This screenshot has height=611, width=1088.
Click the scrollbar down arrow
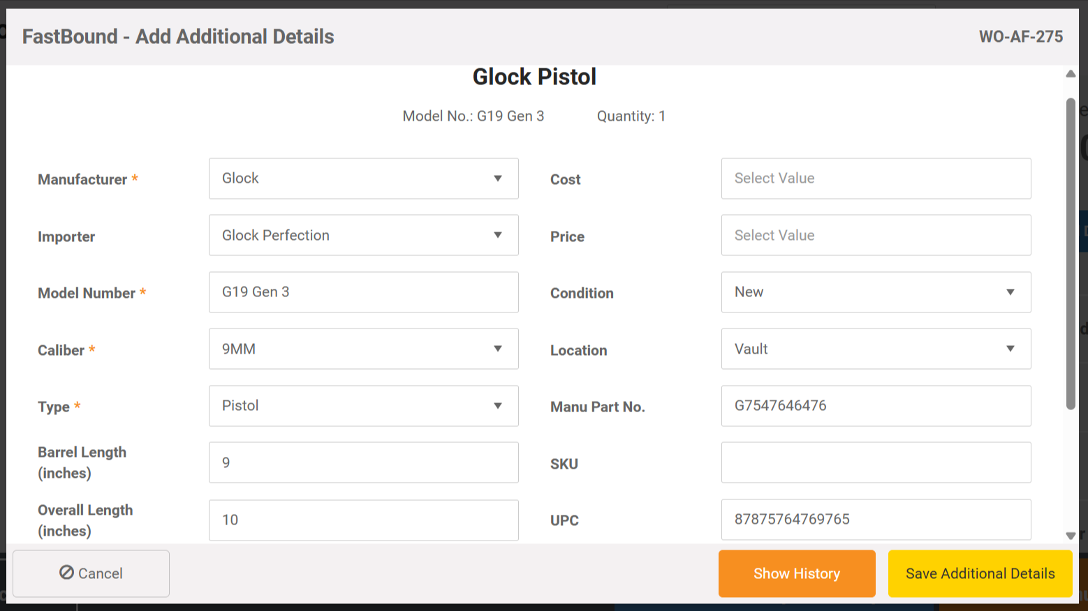(1071, 536)
